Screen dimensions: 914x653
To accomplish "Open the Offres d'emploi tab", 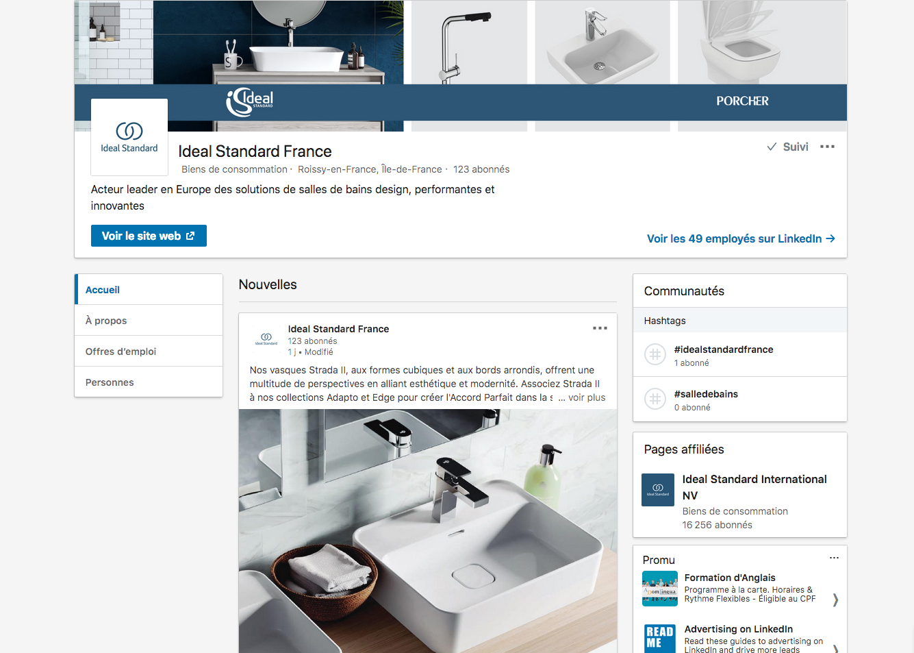I will click(149, 352).
